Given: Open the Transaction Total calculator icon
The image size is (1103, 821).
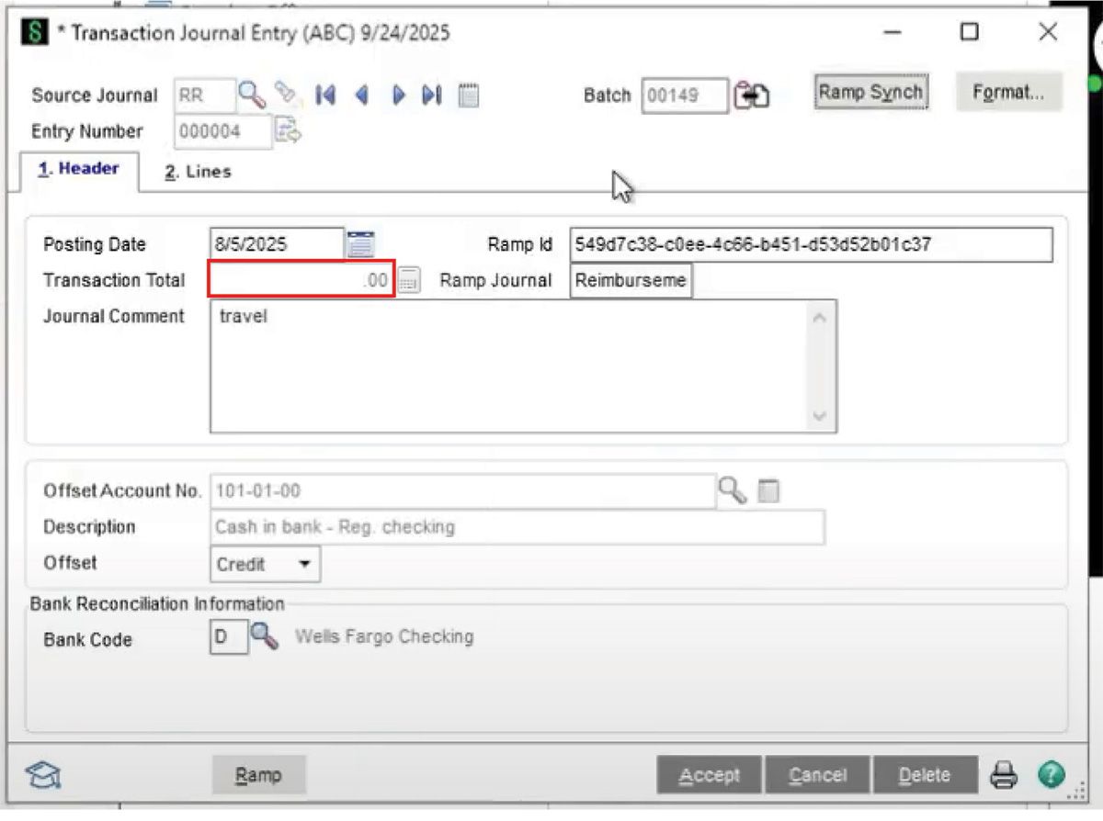Looking at the screenshot, I should [408, 279].
